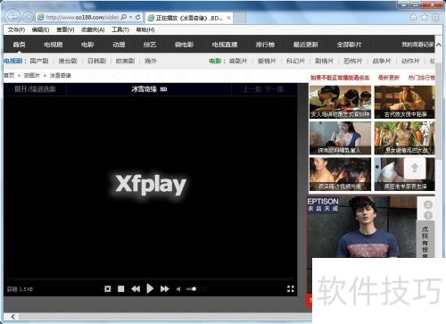This screenshot has height=324, width=446.
Task: Open the 综艺 section in site navigation
Action: click(x=150, y=45)
